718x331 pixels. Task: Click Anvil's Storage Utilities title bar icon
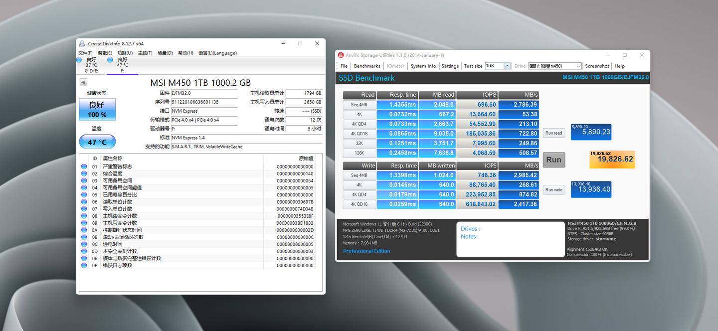(x=341, y=55)
